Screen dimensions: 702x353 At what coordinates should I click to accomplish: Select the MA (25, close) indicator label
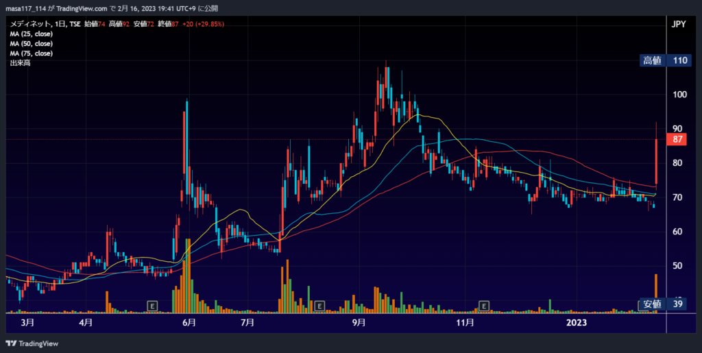point(32,34)
